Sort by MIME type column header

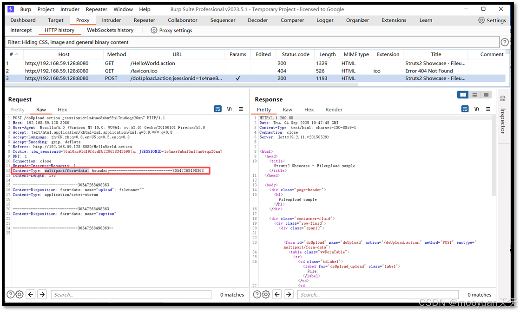[356, 54]
